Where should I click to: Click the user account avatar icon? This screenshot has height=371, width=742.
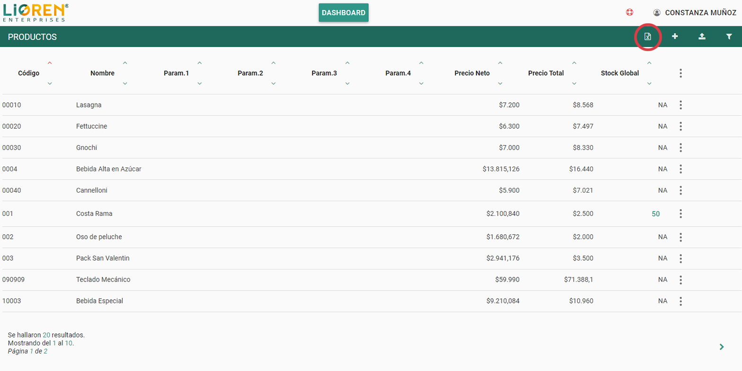point(657,13)
